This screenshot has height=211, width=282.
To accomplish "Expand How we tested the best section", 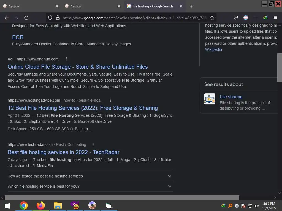I will pos(90,176).
